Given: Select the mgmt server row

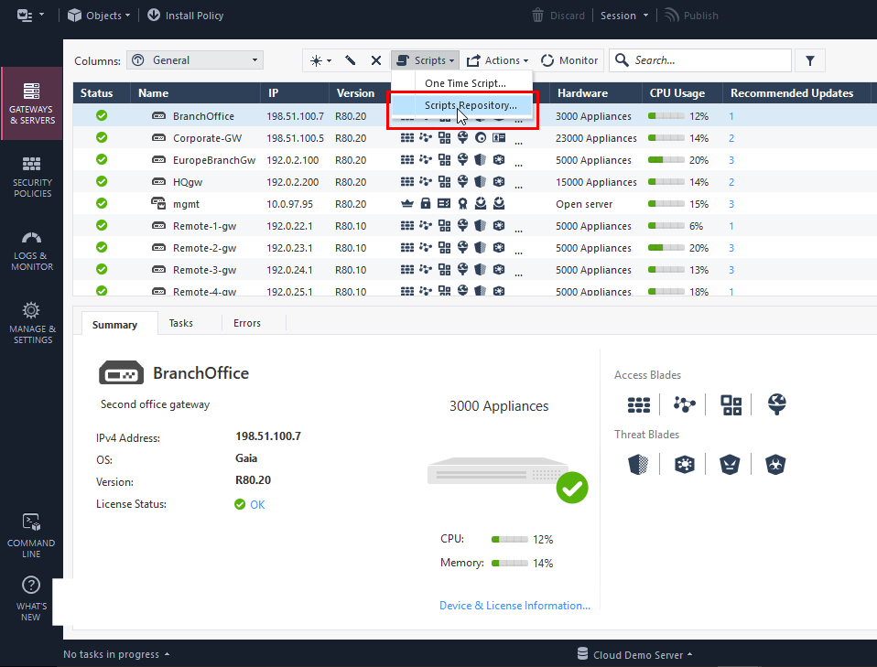Looking at the screenshot, I should click(475, 204).
